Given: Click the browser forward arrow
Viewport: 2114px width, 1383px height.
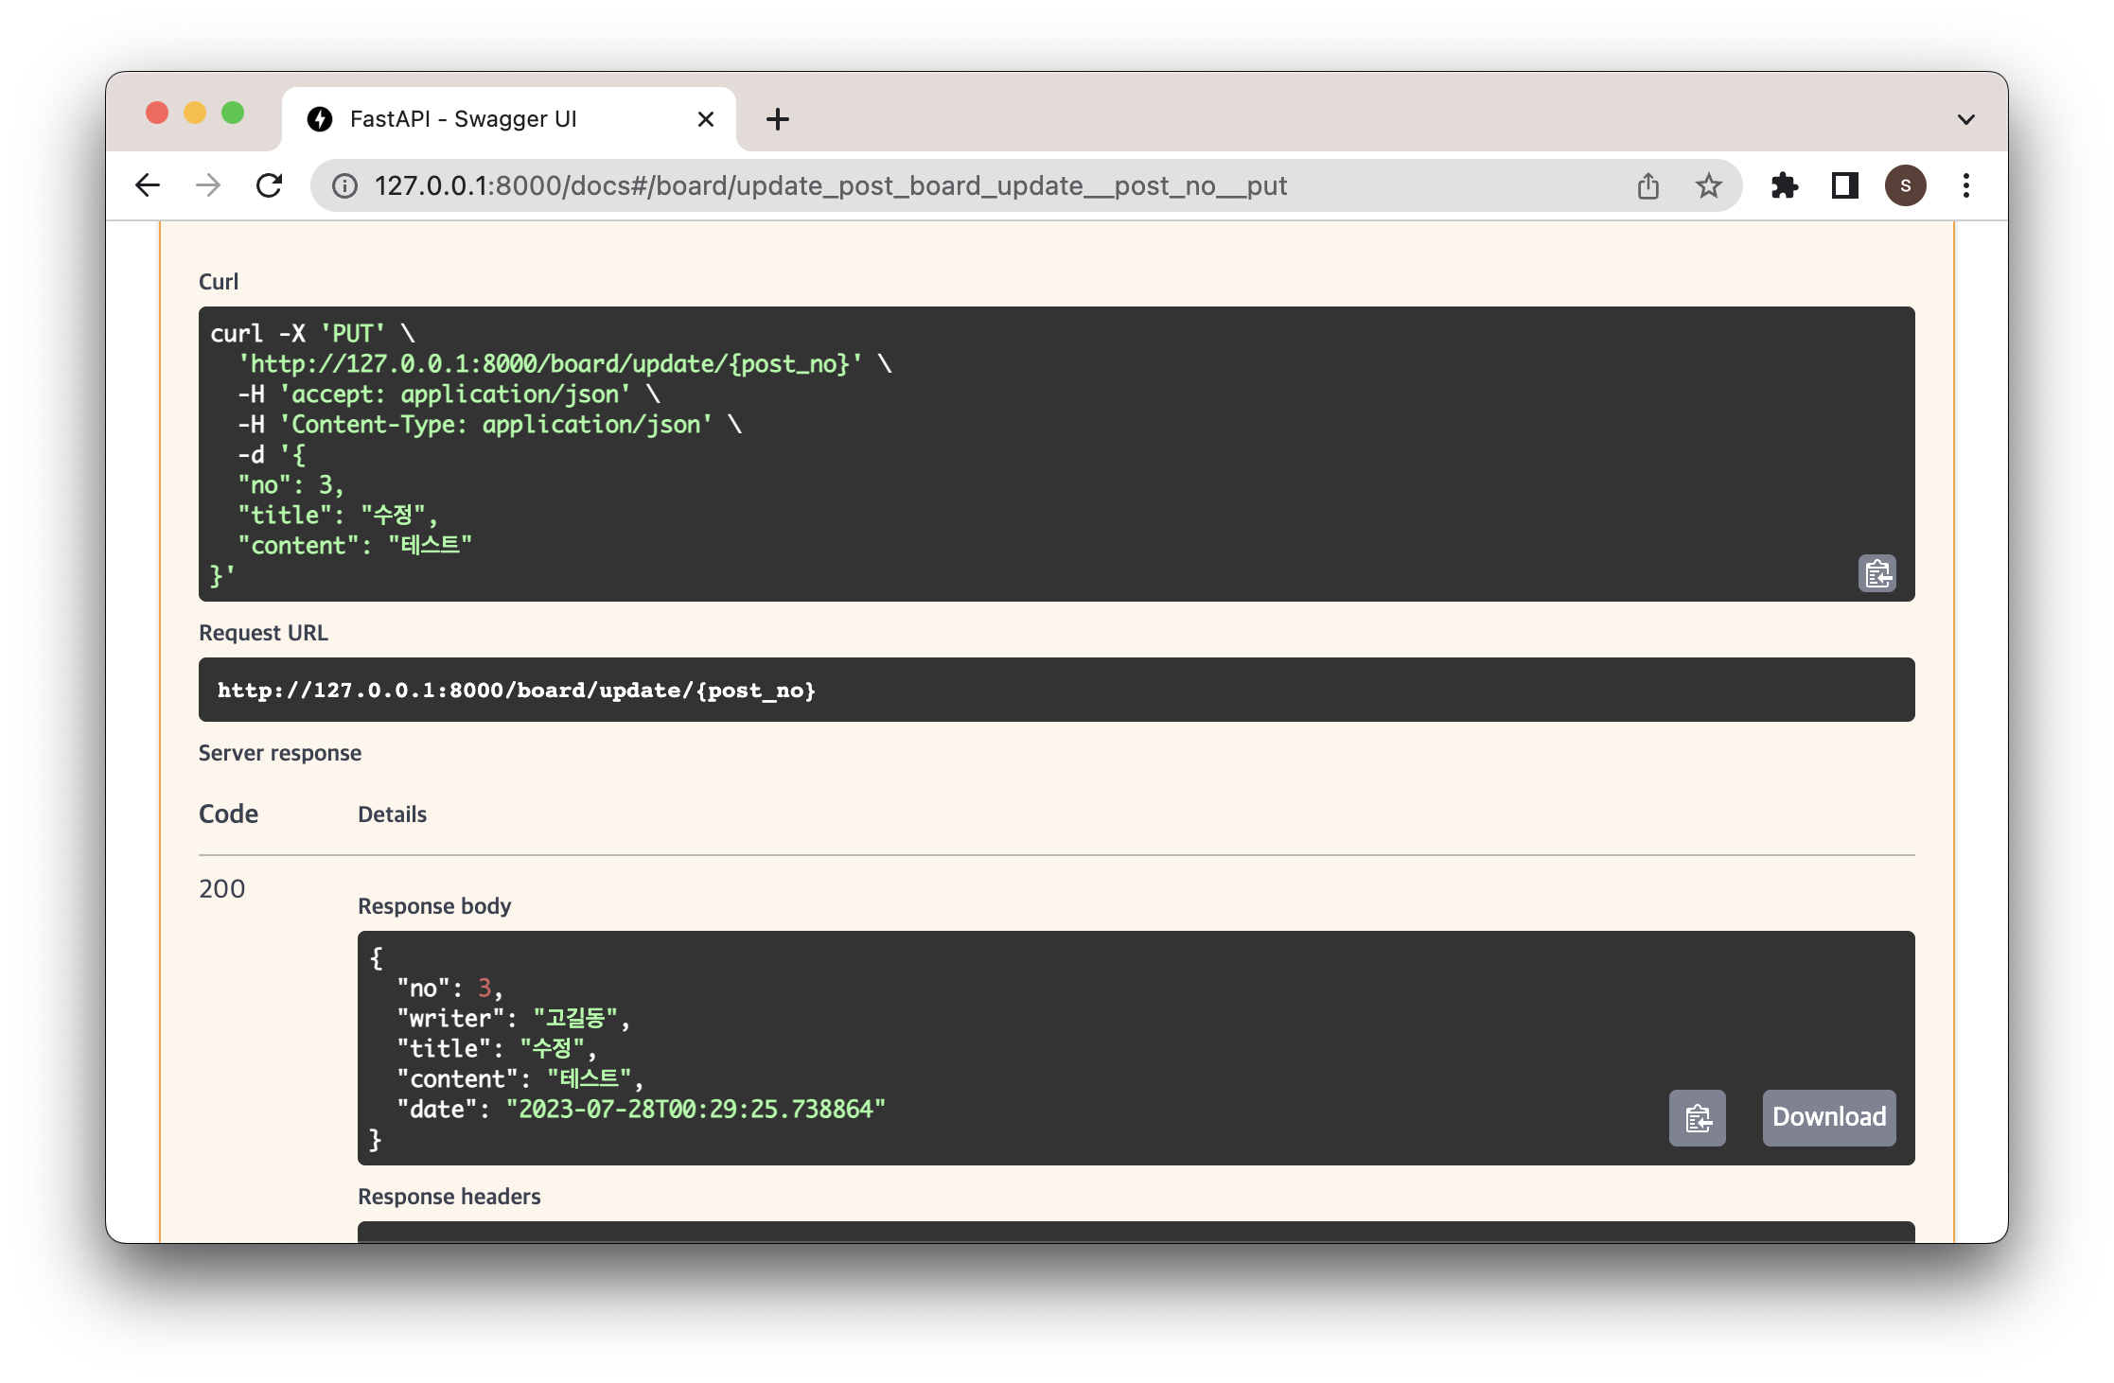Looking at the screenshot, I should click(208, 185).
